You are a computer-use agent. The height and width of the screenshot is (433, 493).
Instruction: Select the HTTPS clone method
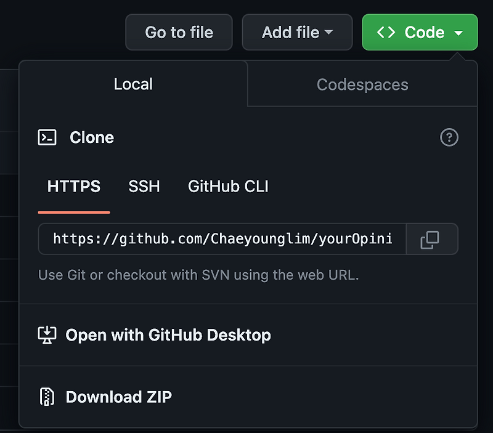[73, 187]
